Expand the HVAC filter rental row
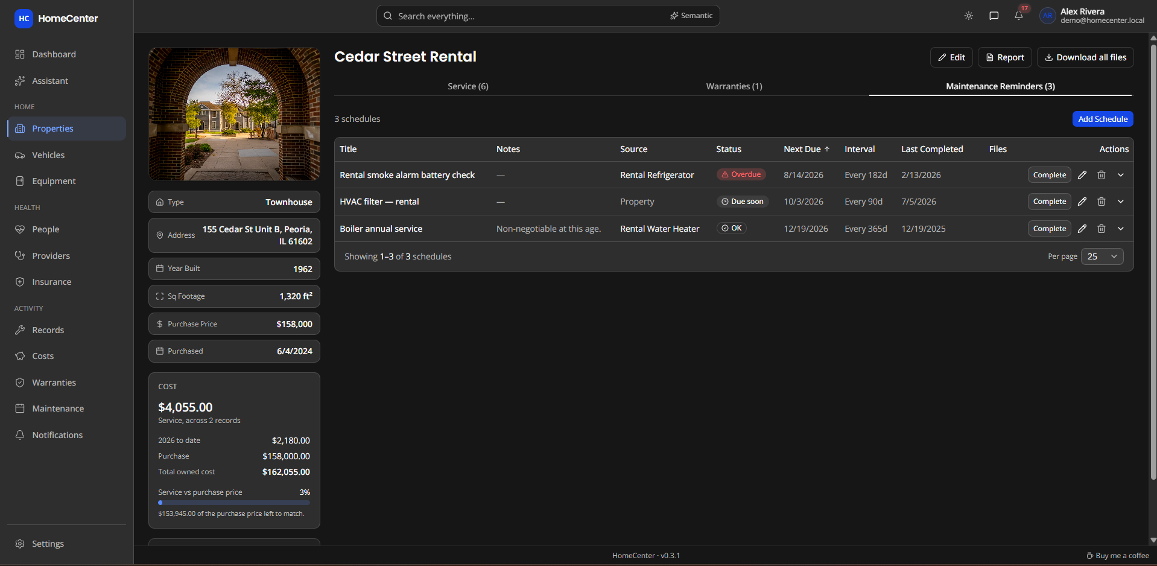1157x566 pixels. coord(1121,202)
